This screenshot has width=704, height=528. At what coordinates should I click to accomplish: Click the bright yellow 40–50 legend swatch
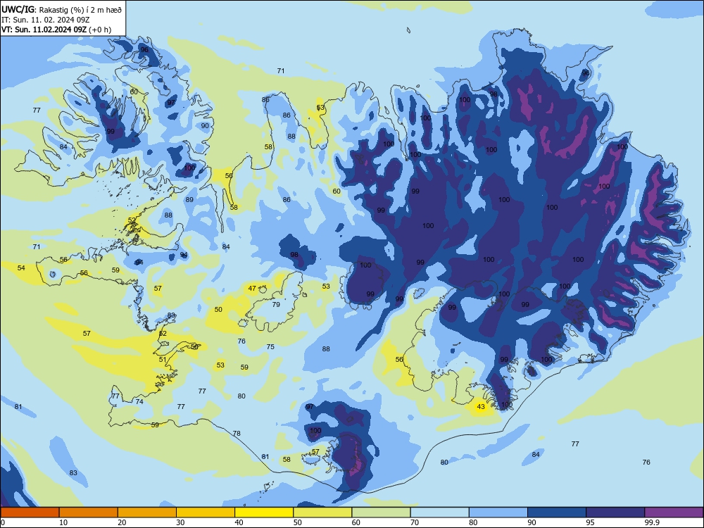coord(264,513)
